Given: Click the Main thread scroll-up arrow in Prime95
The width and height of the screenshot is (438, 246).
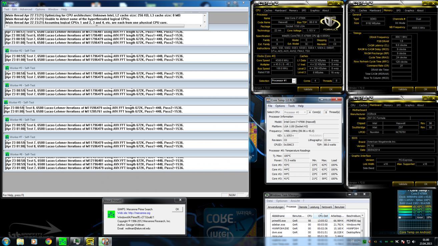Looking at the screenshot, I should click(x=204, y=15).
